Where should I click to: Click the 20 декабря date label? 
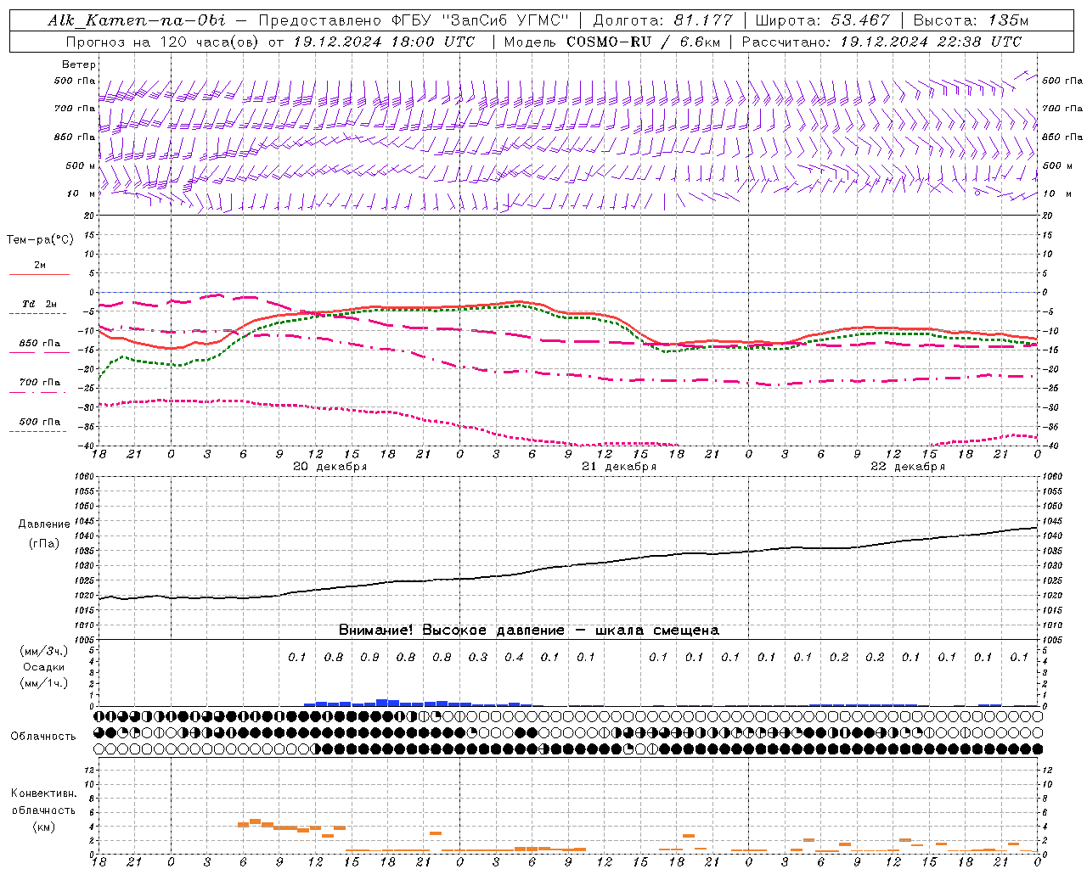coord(329,467)
